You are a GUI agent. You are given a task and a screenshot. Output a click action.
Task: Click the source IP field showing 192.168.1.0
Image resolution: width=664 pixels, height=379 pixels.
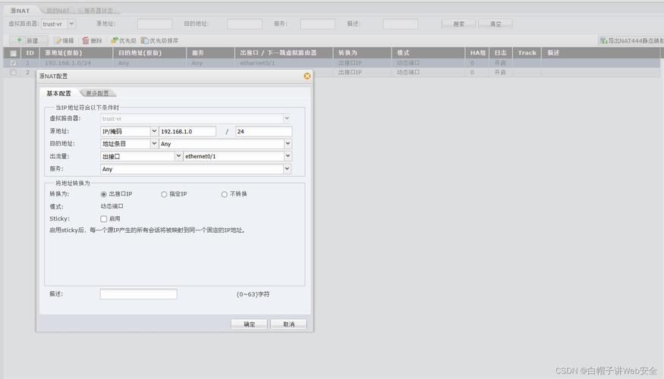(x=187, y=131)
